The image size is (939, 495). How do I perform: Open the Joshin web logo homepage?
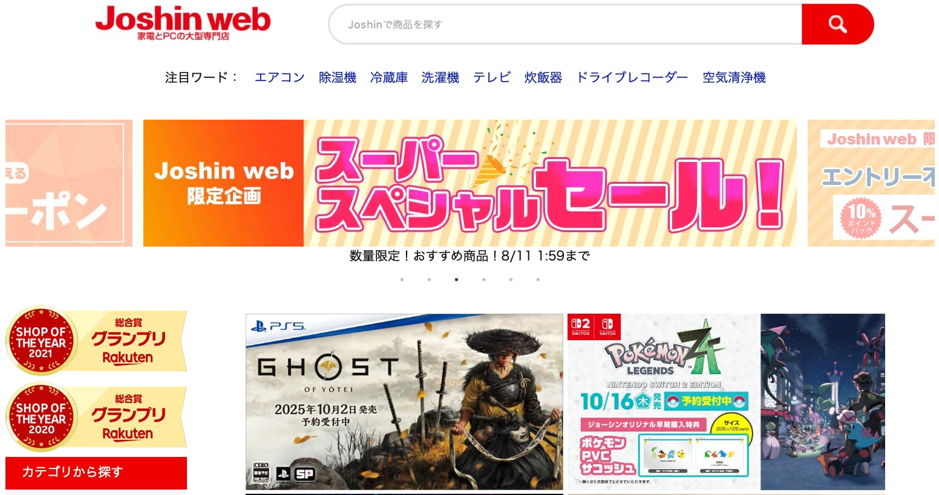click(183, 23)
